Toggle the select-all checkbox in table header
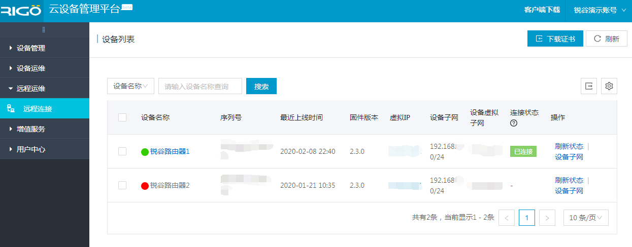Image resolution: width=632 pixels, height=247 pixels. click(x=122, y=117)
